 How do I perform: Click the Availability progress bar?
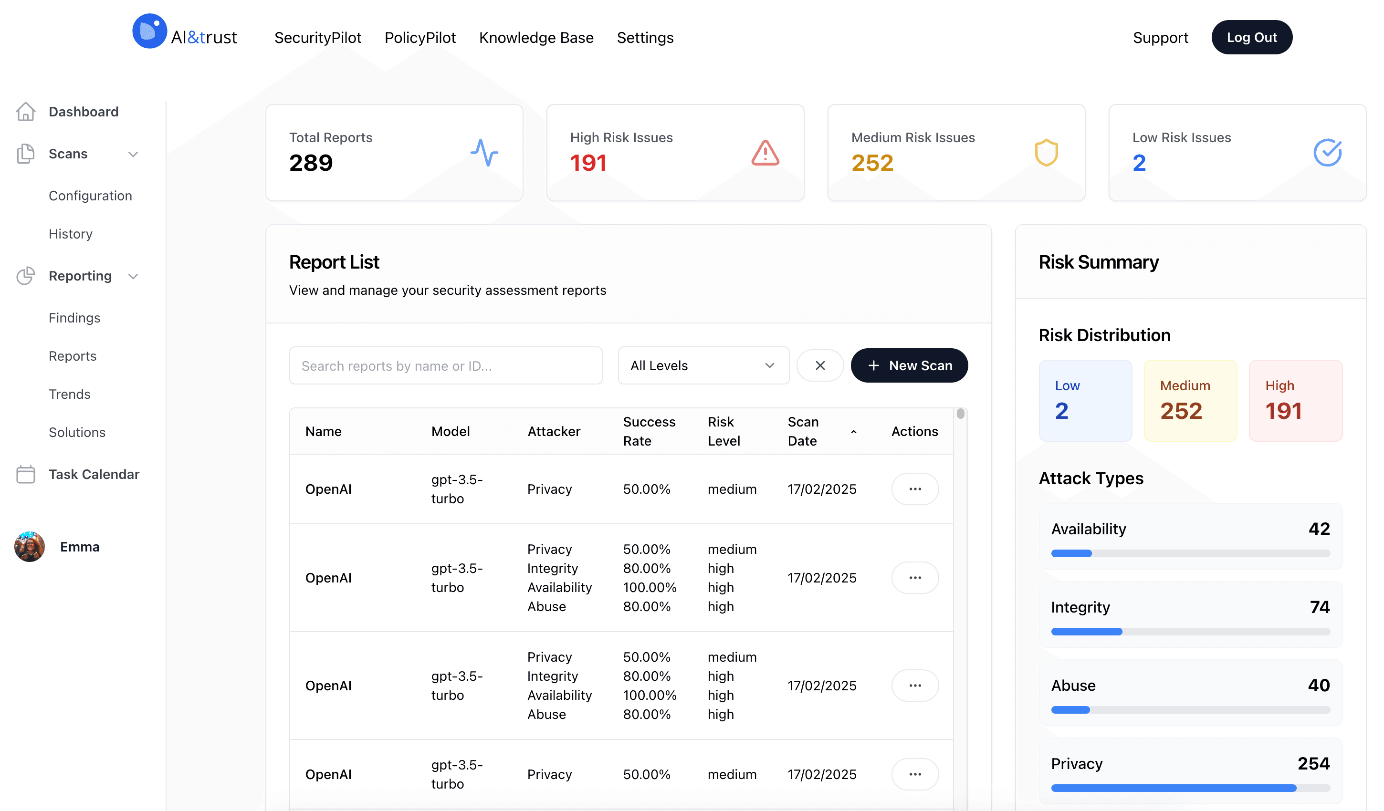tap(1190, 553)
